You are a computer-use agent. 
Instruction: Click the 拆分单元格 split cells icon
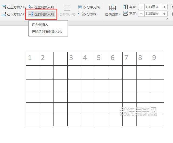tap(80, 7)
